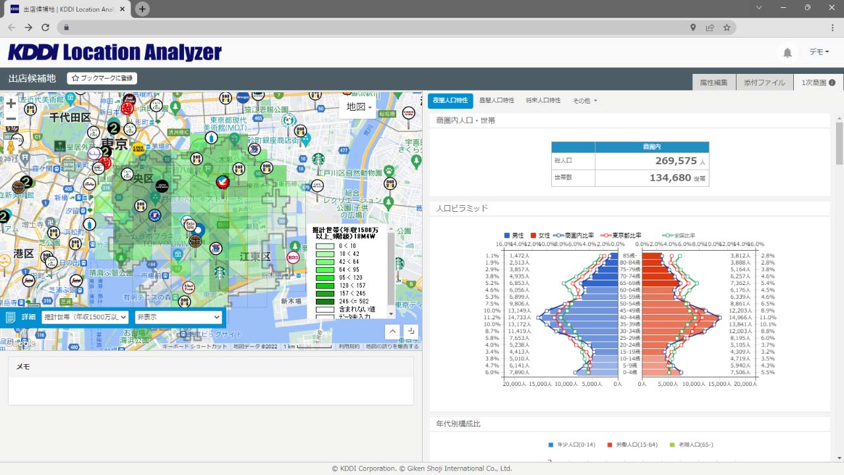
Task: Click location permission pin in address bar
Action: pyautogui.click(x=692, y=28)
